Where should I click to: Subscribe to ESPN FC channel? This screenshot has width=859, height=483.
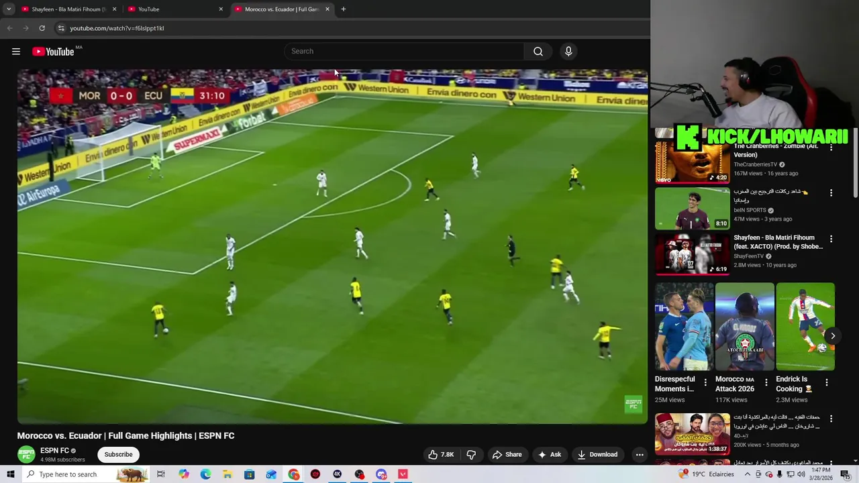118,455
